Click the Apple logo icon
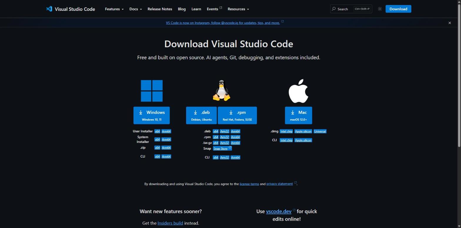Screen dimensions: 461x228 coord(298,91)
